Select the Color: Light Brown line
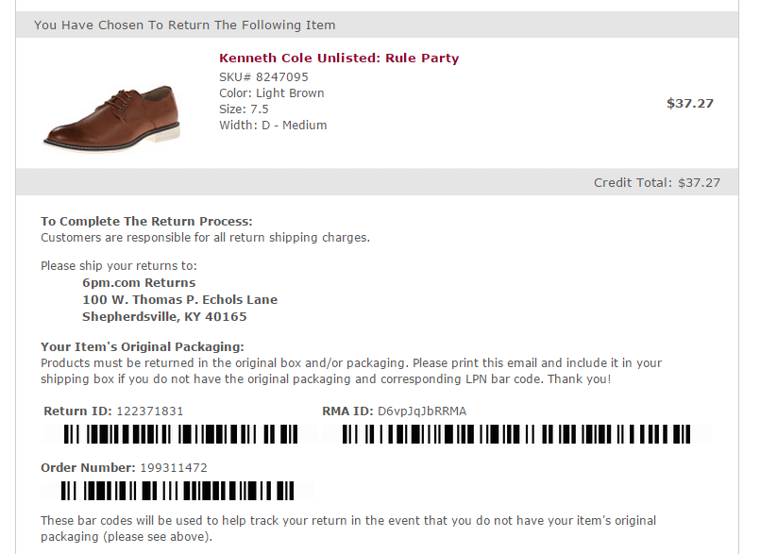This screenshot has width=760, height=554. (271, 92)
